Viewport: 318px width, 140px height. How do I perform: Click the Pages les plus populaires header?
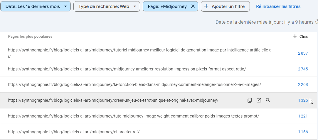pos(30,37)
